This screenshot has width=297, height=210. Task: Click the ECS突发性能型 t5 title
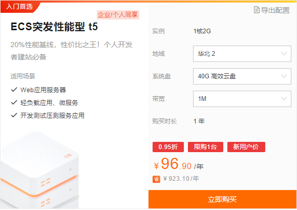pyautogui.click(x=54, y=27)
